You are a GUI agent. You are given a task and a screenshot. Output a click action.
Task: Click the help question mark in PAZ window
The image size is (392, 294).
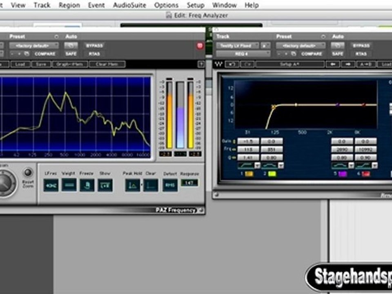coord(201,64)
